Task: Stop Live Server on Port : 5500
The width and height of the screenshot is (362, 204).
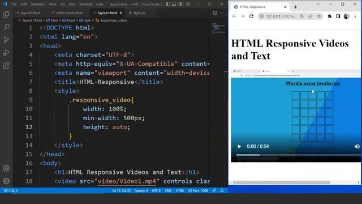Action: point(198,190)
